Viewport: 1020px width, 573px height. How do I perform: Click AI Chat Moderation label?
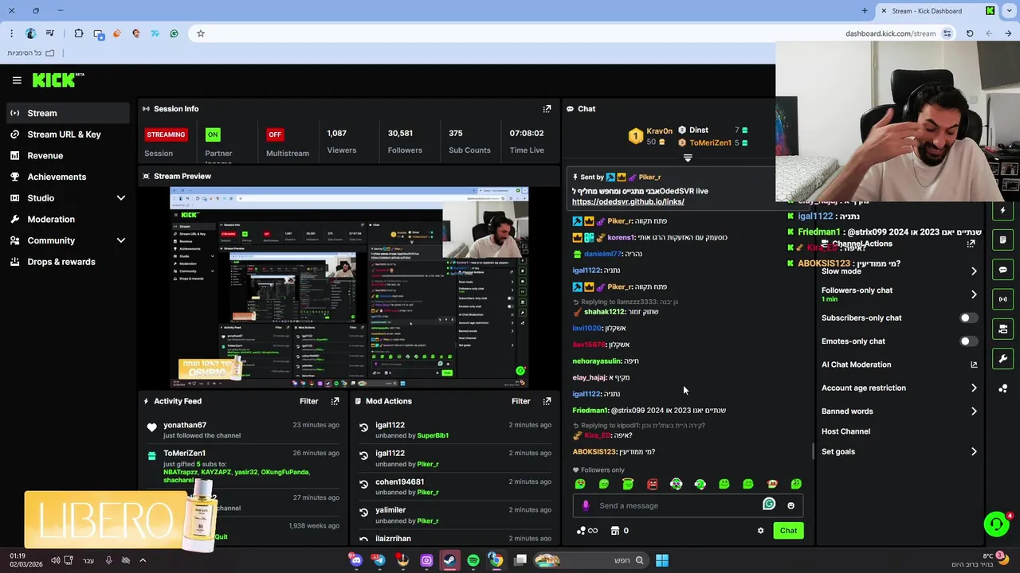[x=857, y=364]
